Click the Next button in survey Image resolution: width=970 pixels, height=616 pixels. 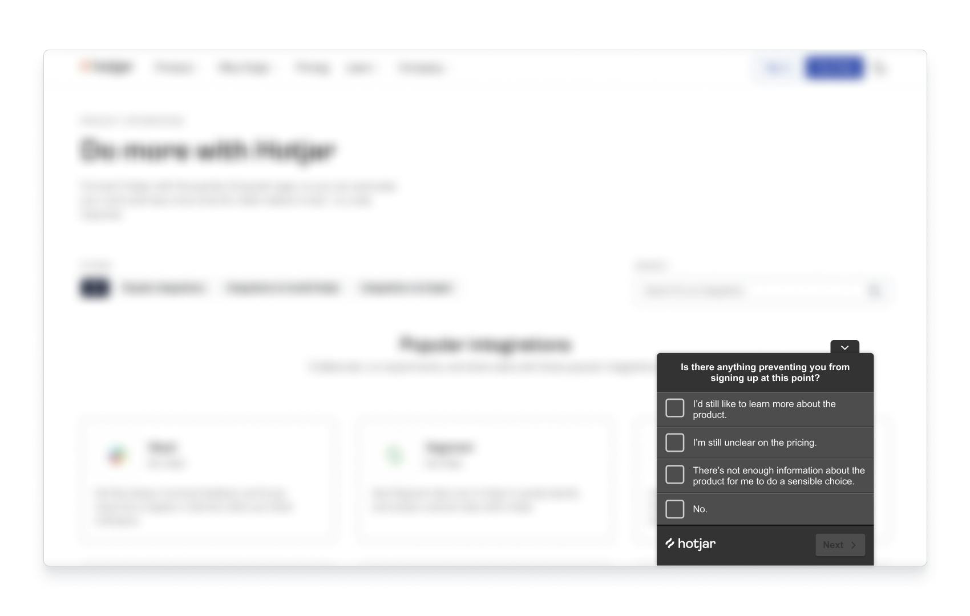pos(840,545)
